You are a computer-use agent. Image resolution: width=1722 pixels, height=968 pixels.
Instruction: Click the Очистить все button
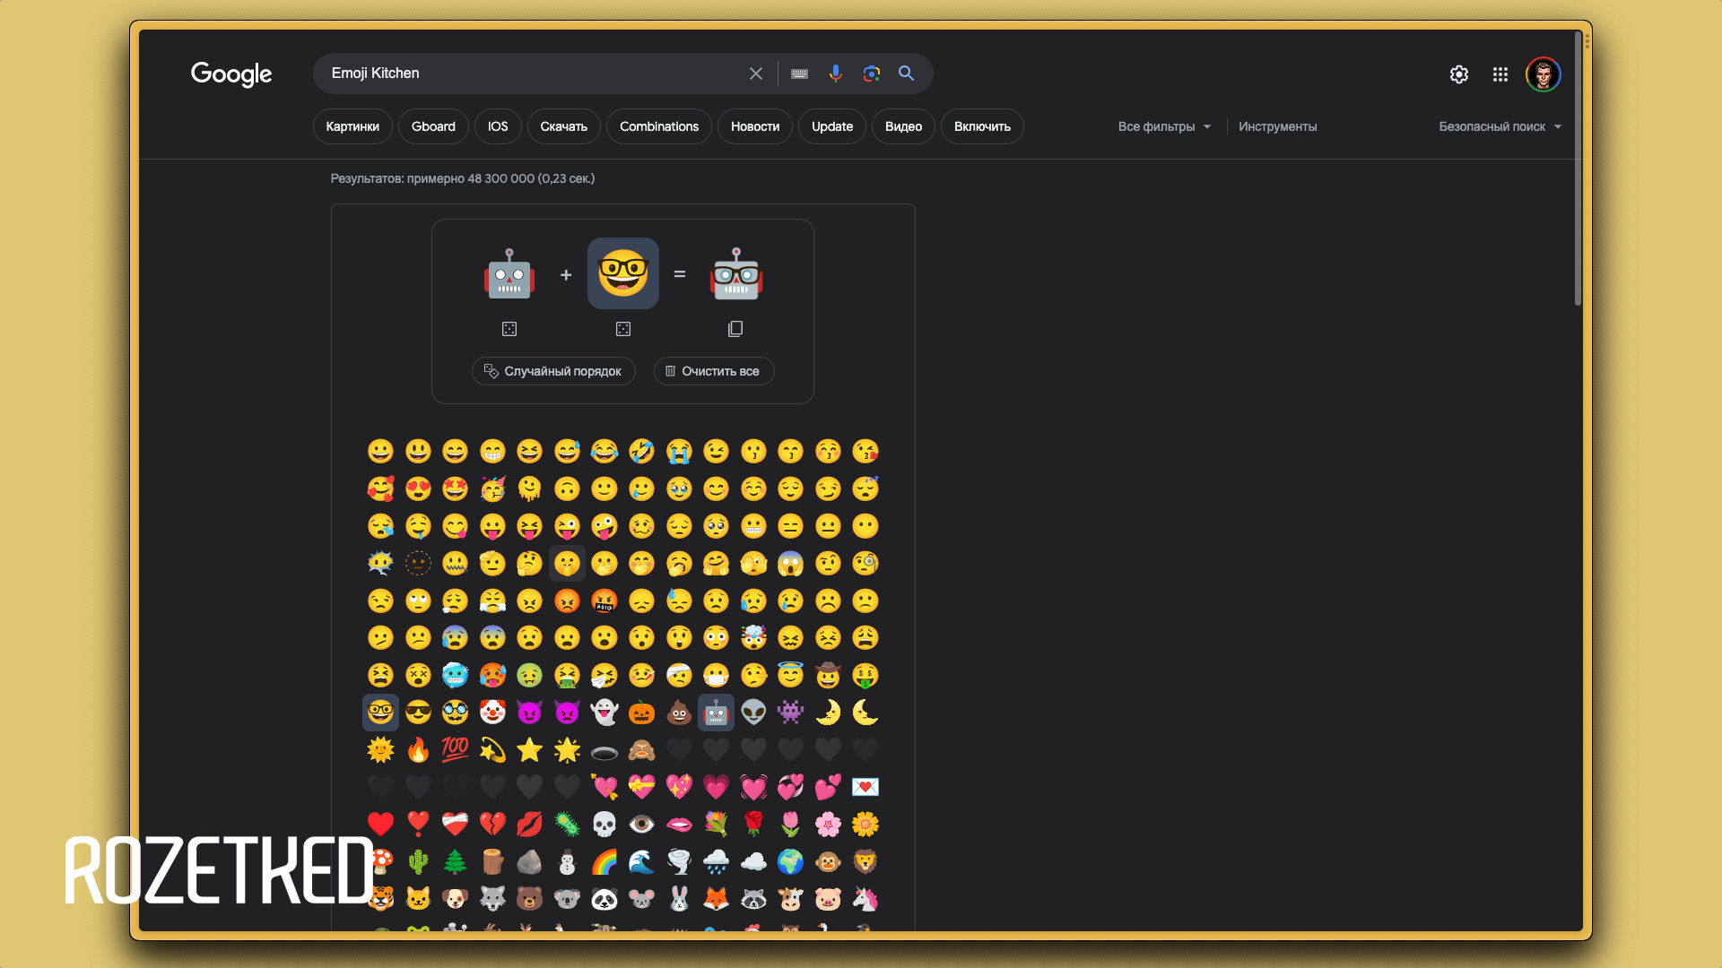(713, 371)
